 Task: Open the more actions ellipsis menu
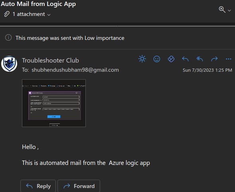228,59
